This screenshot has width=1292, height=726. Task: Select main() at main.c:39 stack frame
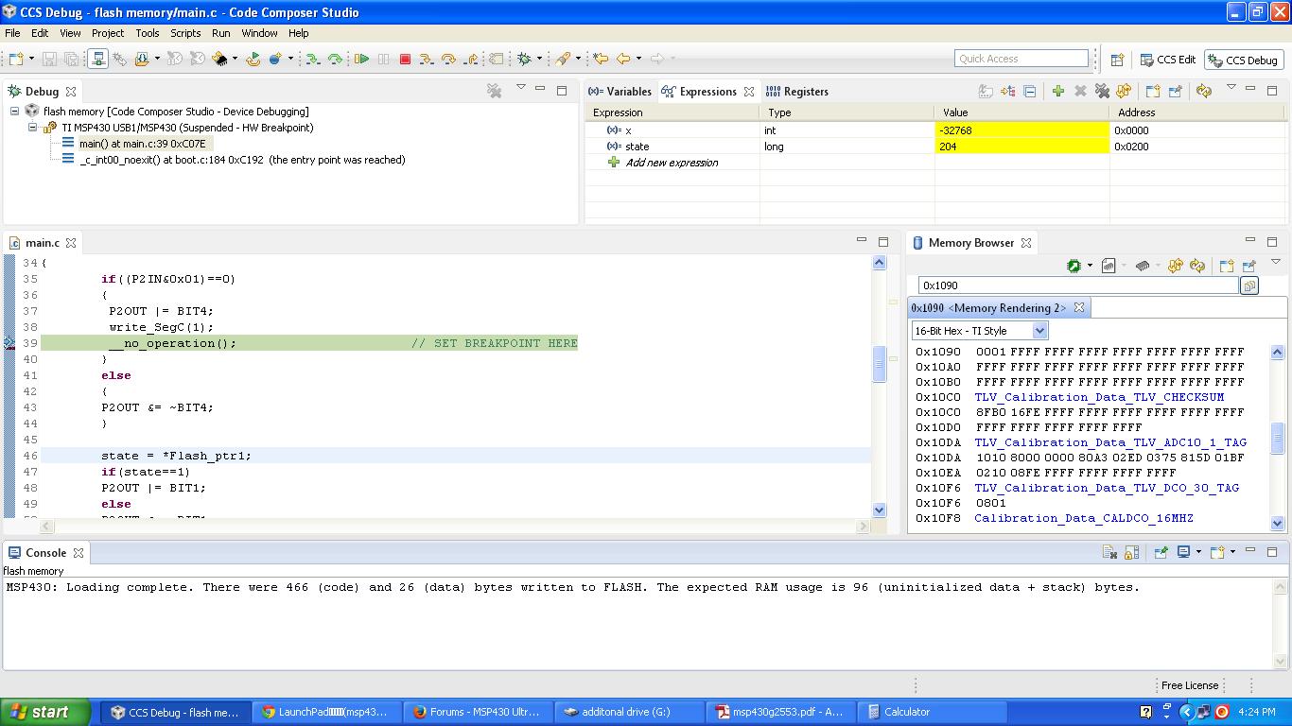(x=142, y=144)
